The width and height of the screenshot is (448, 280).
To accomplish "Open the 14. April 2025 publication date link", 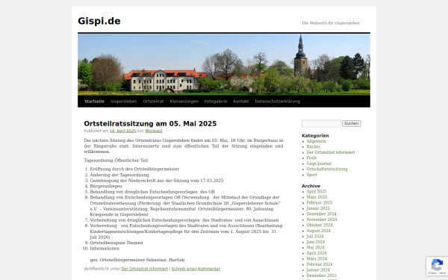I will pyautogui.click(x=122, y=131).
